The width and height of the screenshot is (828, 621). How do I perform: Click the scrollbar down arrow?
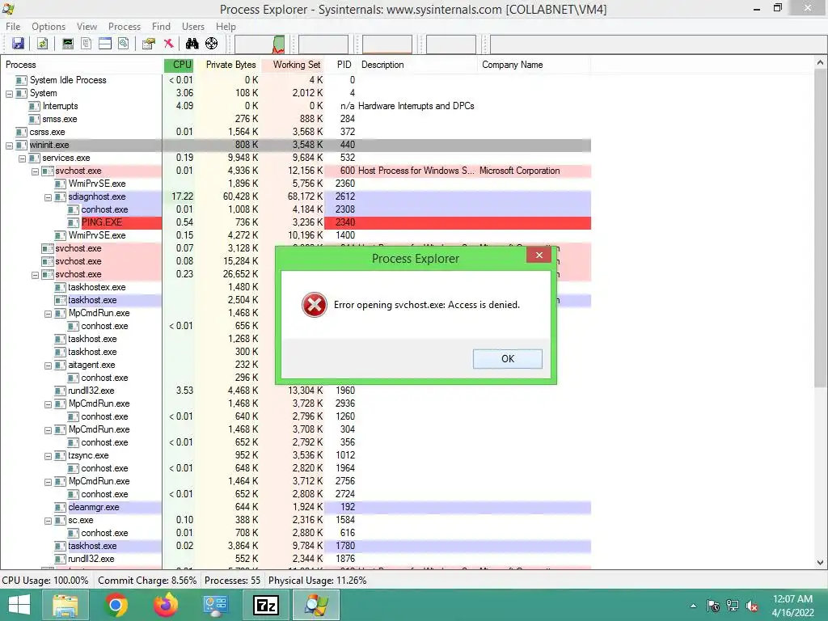pos(820,563)
